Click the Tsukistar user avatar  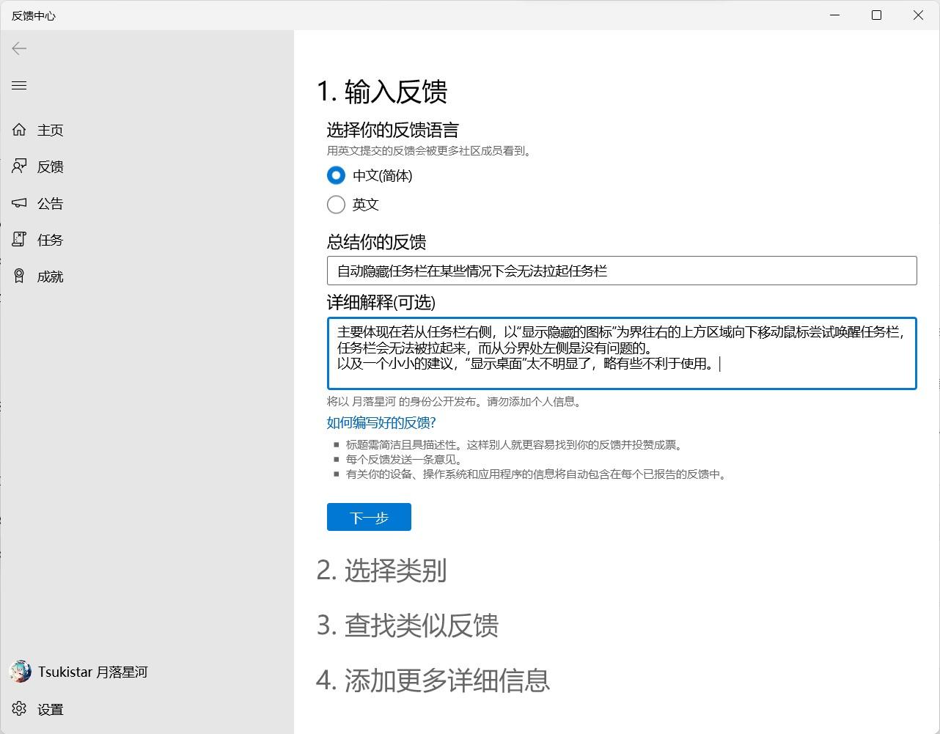coord(20,671)
